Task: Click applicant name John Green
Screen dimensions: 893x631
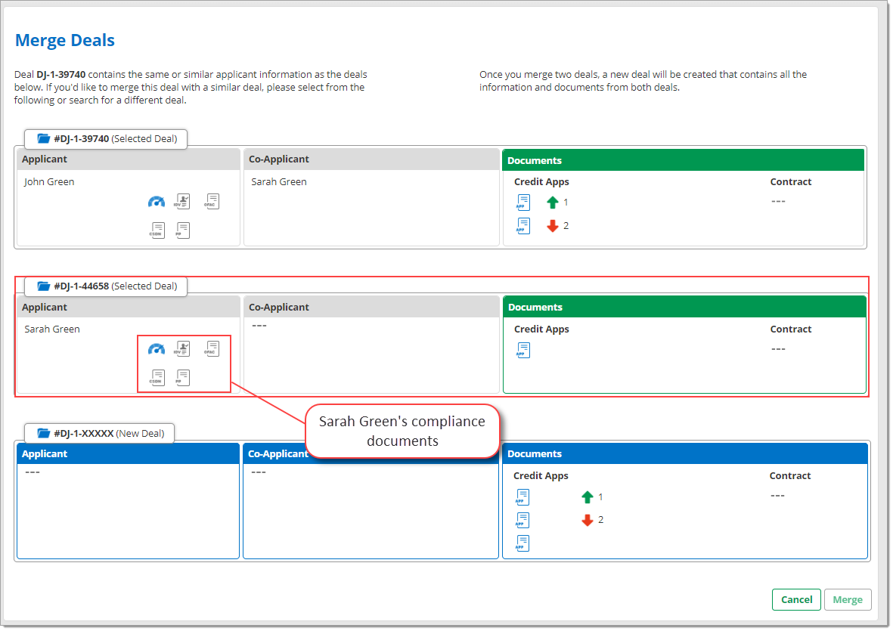Action: [49, 181]
